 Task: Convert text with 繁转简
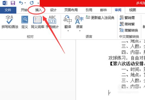pos(127,18)
